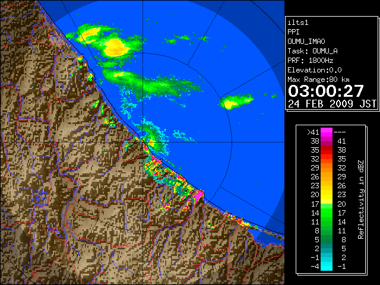
Task: Pick the bright yellow swatch beside 20
Action: [x=327, y=195]
